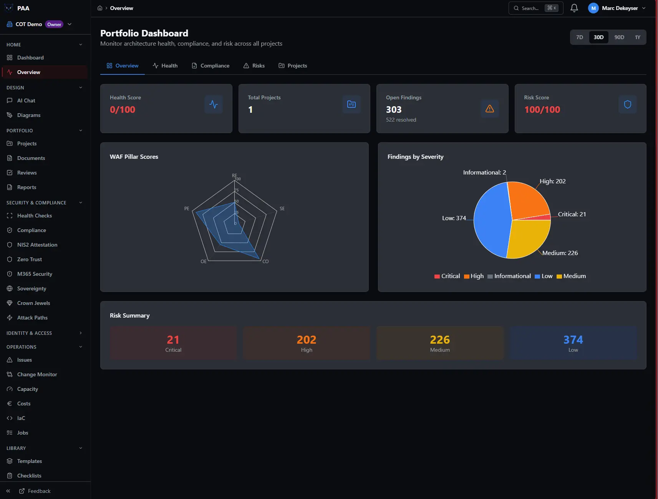This screenshot has width=658, height=499.
Task: Open the Dashboard sidebar icon
Action: point(10,58)
